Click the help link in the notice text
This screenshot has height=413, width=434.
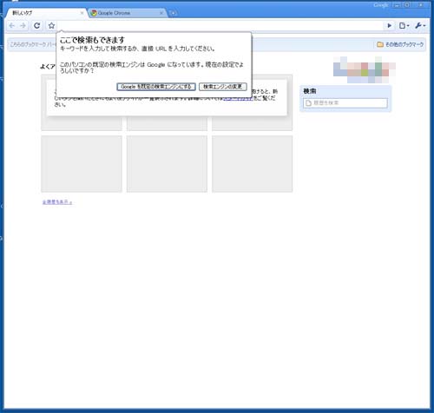coord(238,98)
